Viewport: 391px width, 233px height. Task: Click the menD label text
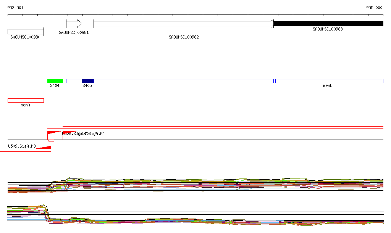point(328,86)
